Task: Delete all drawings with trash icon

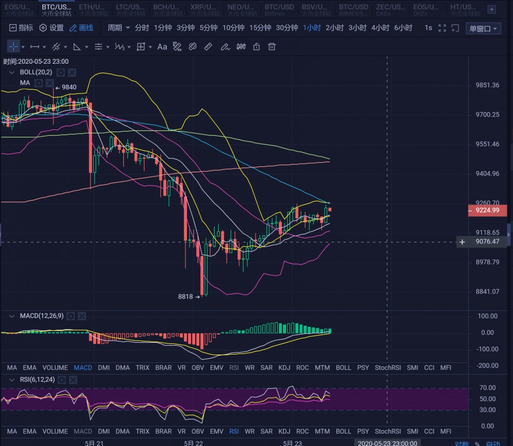Action: click(x=272, y=47)
